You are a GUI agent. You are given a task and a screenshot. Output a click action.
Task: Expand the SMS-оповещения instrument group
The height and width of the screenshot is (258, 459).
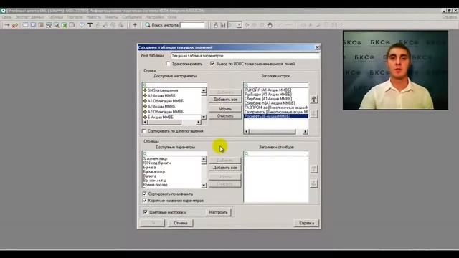click(x=145, y=90)
